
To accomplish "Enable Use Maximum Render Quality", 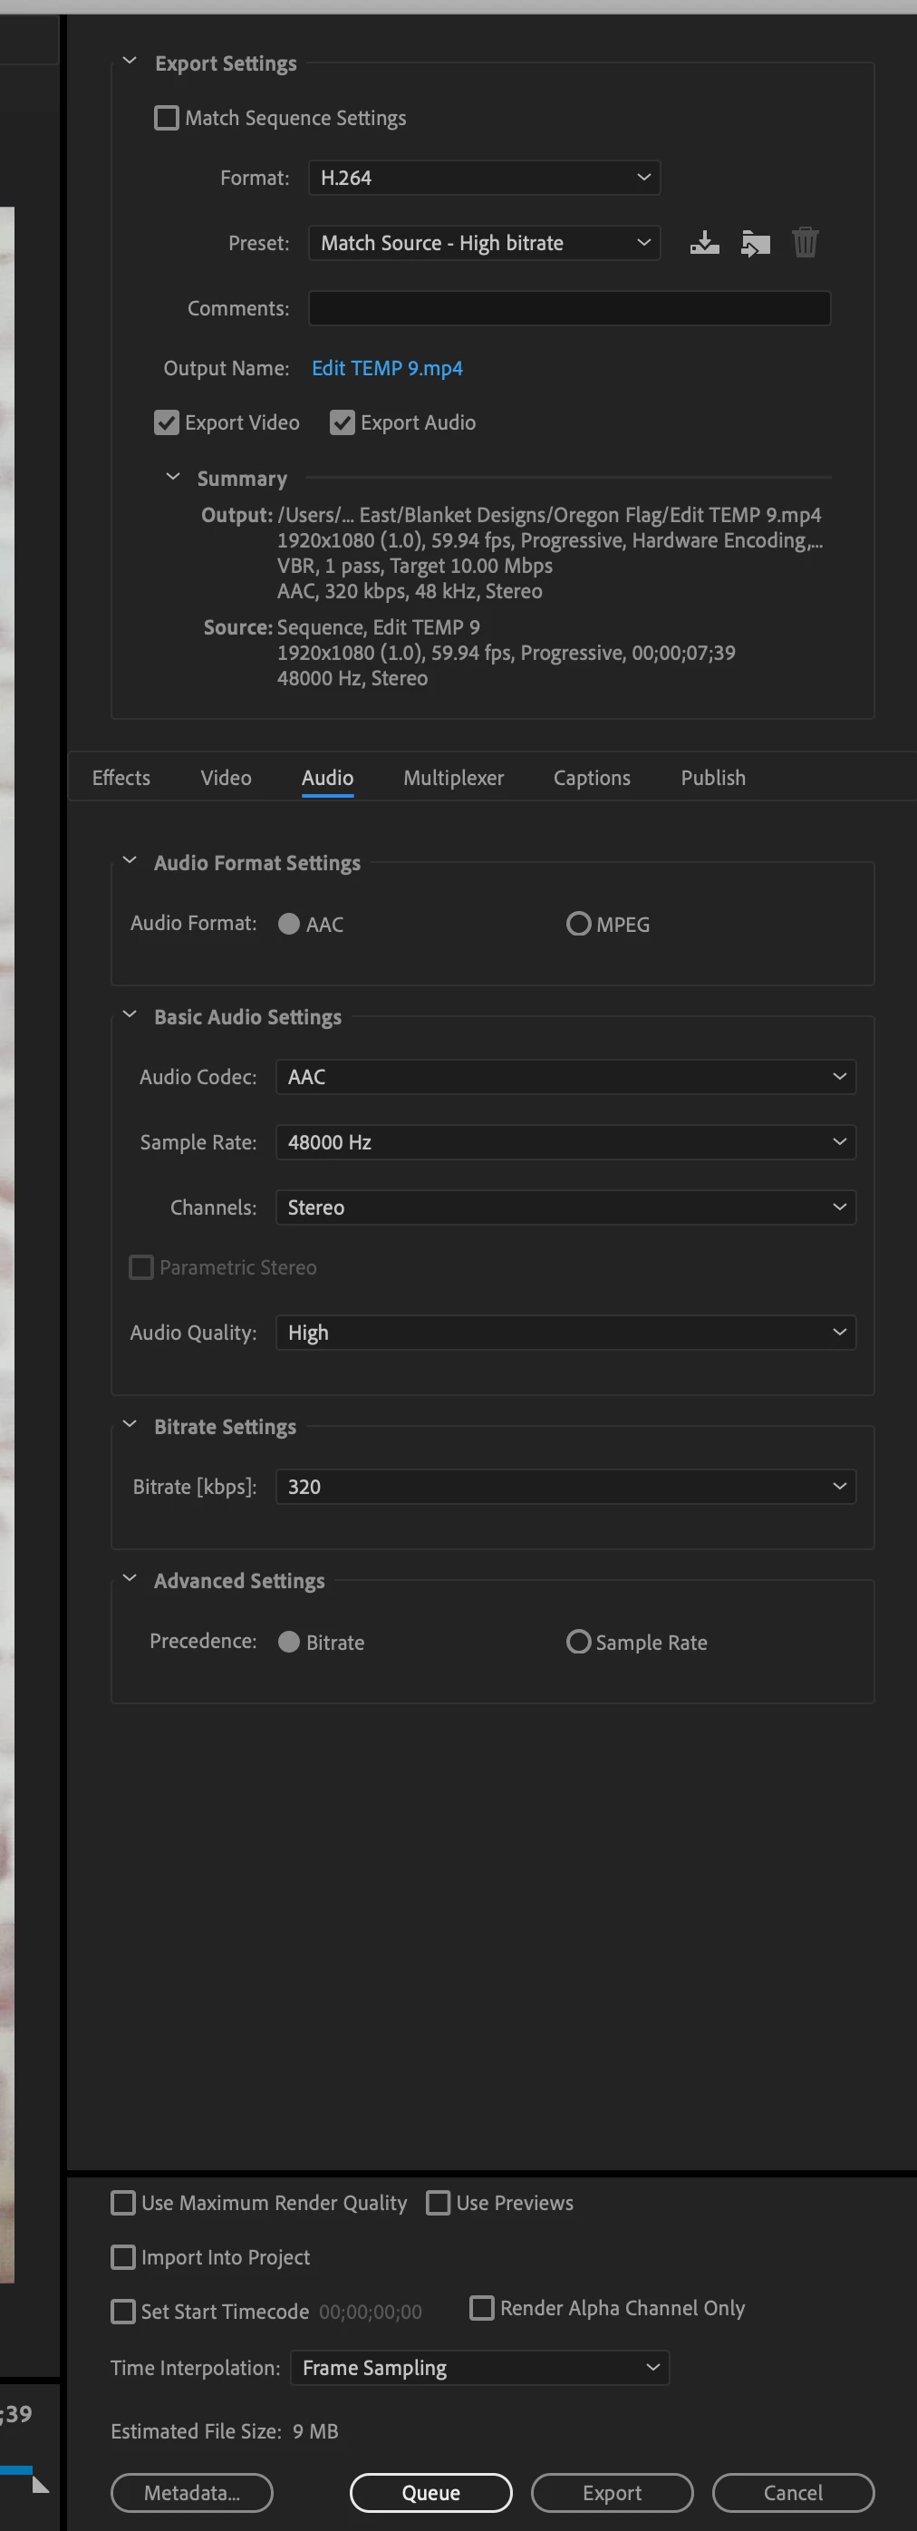I will click(x=122, y=2203).
